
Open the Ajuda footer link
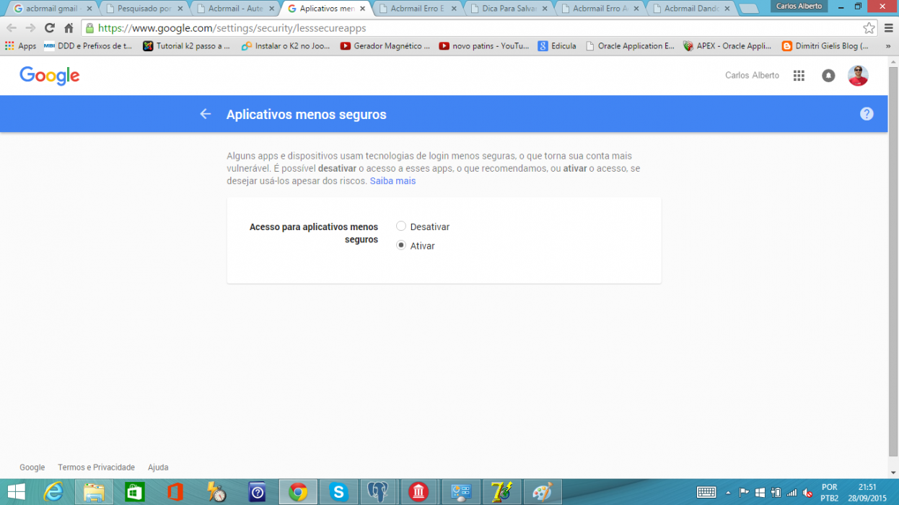pyautogui.click(x=158, y=467)
